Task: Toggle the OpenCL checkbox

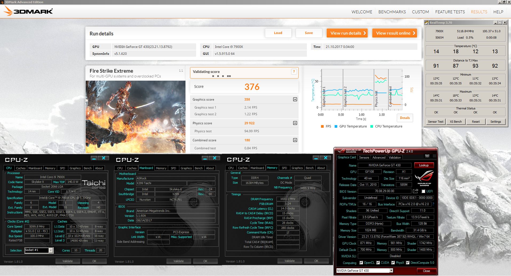Action: (x=361, y=263)
